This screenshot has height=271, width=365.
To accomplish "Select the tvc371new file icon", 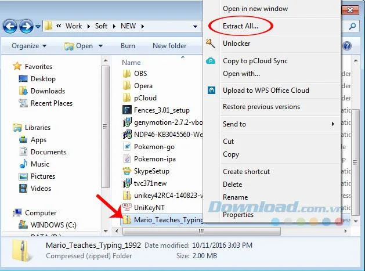I will tap(127, 183).
